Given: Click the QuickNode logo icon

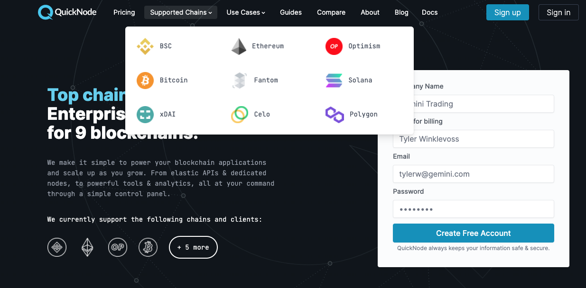Looking at the screenshot, I should 46,12.
